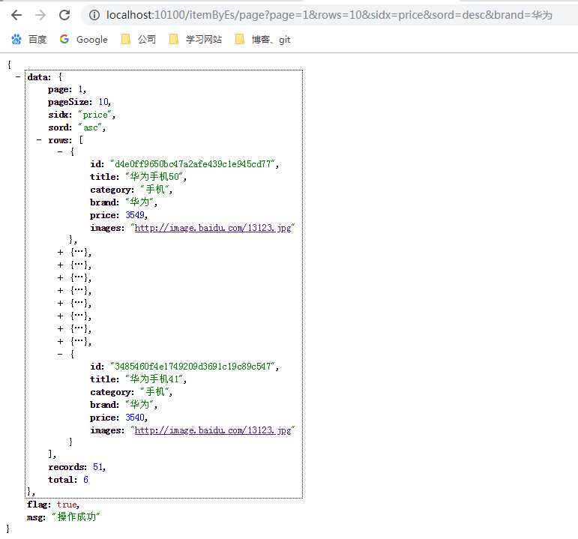Open the 学习网站 bookmarks folder

[196, 39]
